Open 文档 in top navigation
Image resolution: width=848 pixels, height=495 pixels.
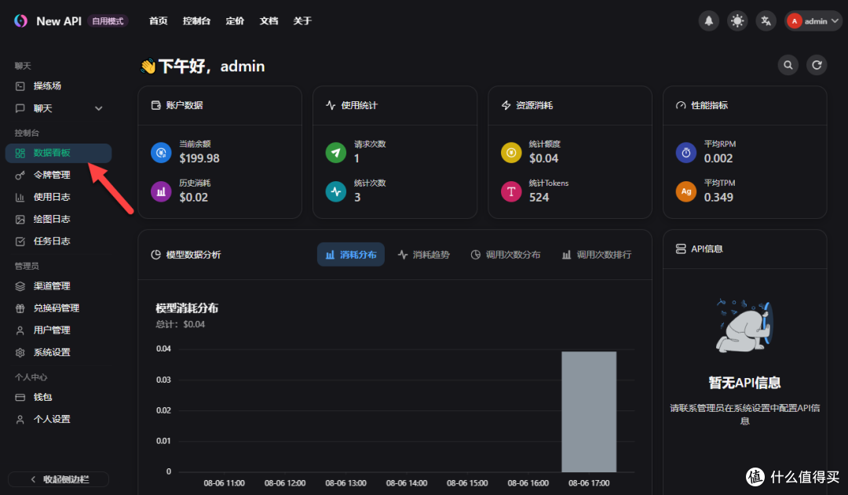(x=269, y=21)
